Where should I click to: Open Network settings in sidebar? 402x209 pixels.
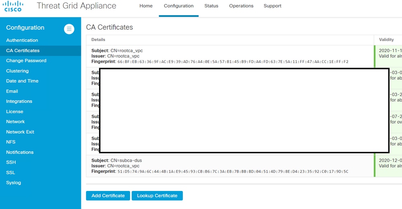[15, 122]
